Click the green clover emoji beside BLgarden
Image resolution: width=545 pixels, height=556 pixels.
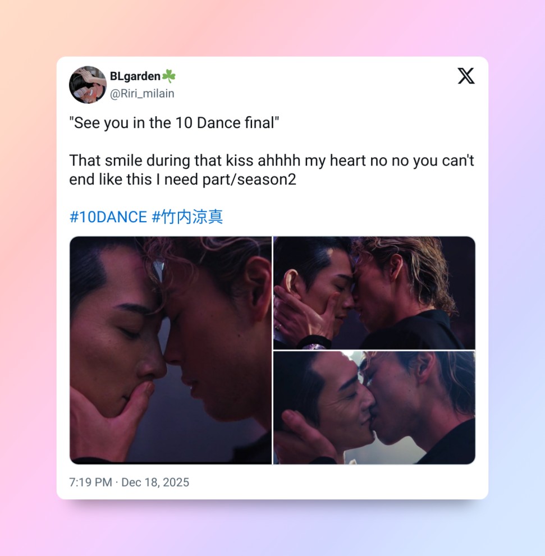(169, 76)
